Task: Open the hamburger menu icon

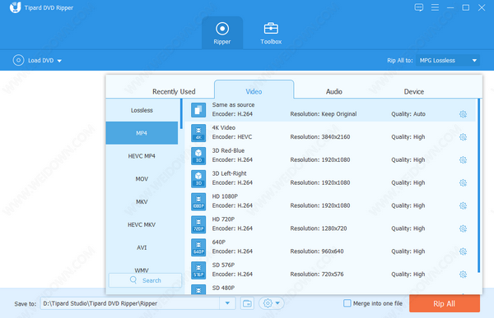Action: [x=435, y=7]
